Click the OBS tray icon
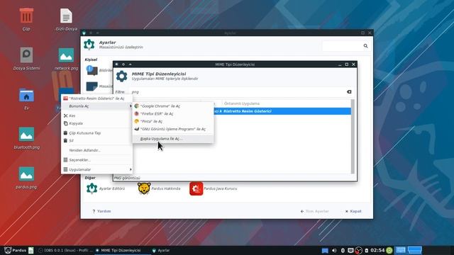The image size is (454, 255). pos(358,250)
